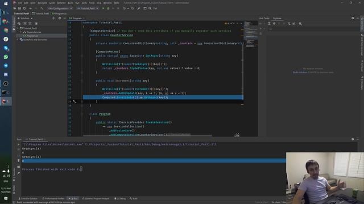This screenshot has height=204, width=364.
Task: Open the Tests menu
Action: 84,3
